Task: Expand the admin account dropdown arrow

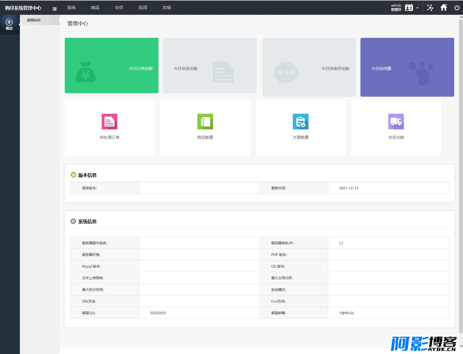Action: tap(418, 8)
